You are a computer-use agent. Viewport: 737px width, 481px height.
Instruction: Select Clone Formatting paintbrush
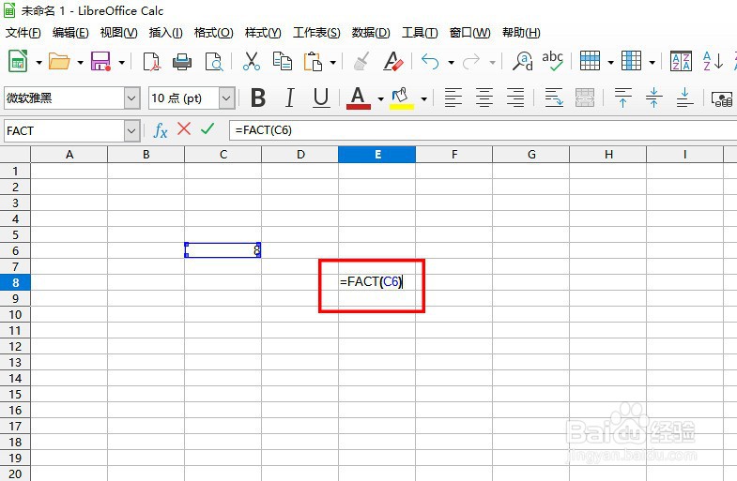(361, 62)
